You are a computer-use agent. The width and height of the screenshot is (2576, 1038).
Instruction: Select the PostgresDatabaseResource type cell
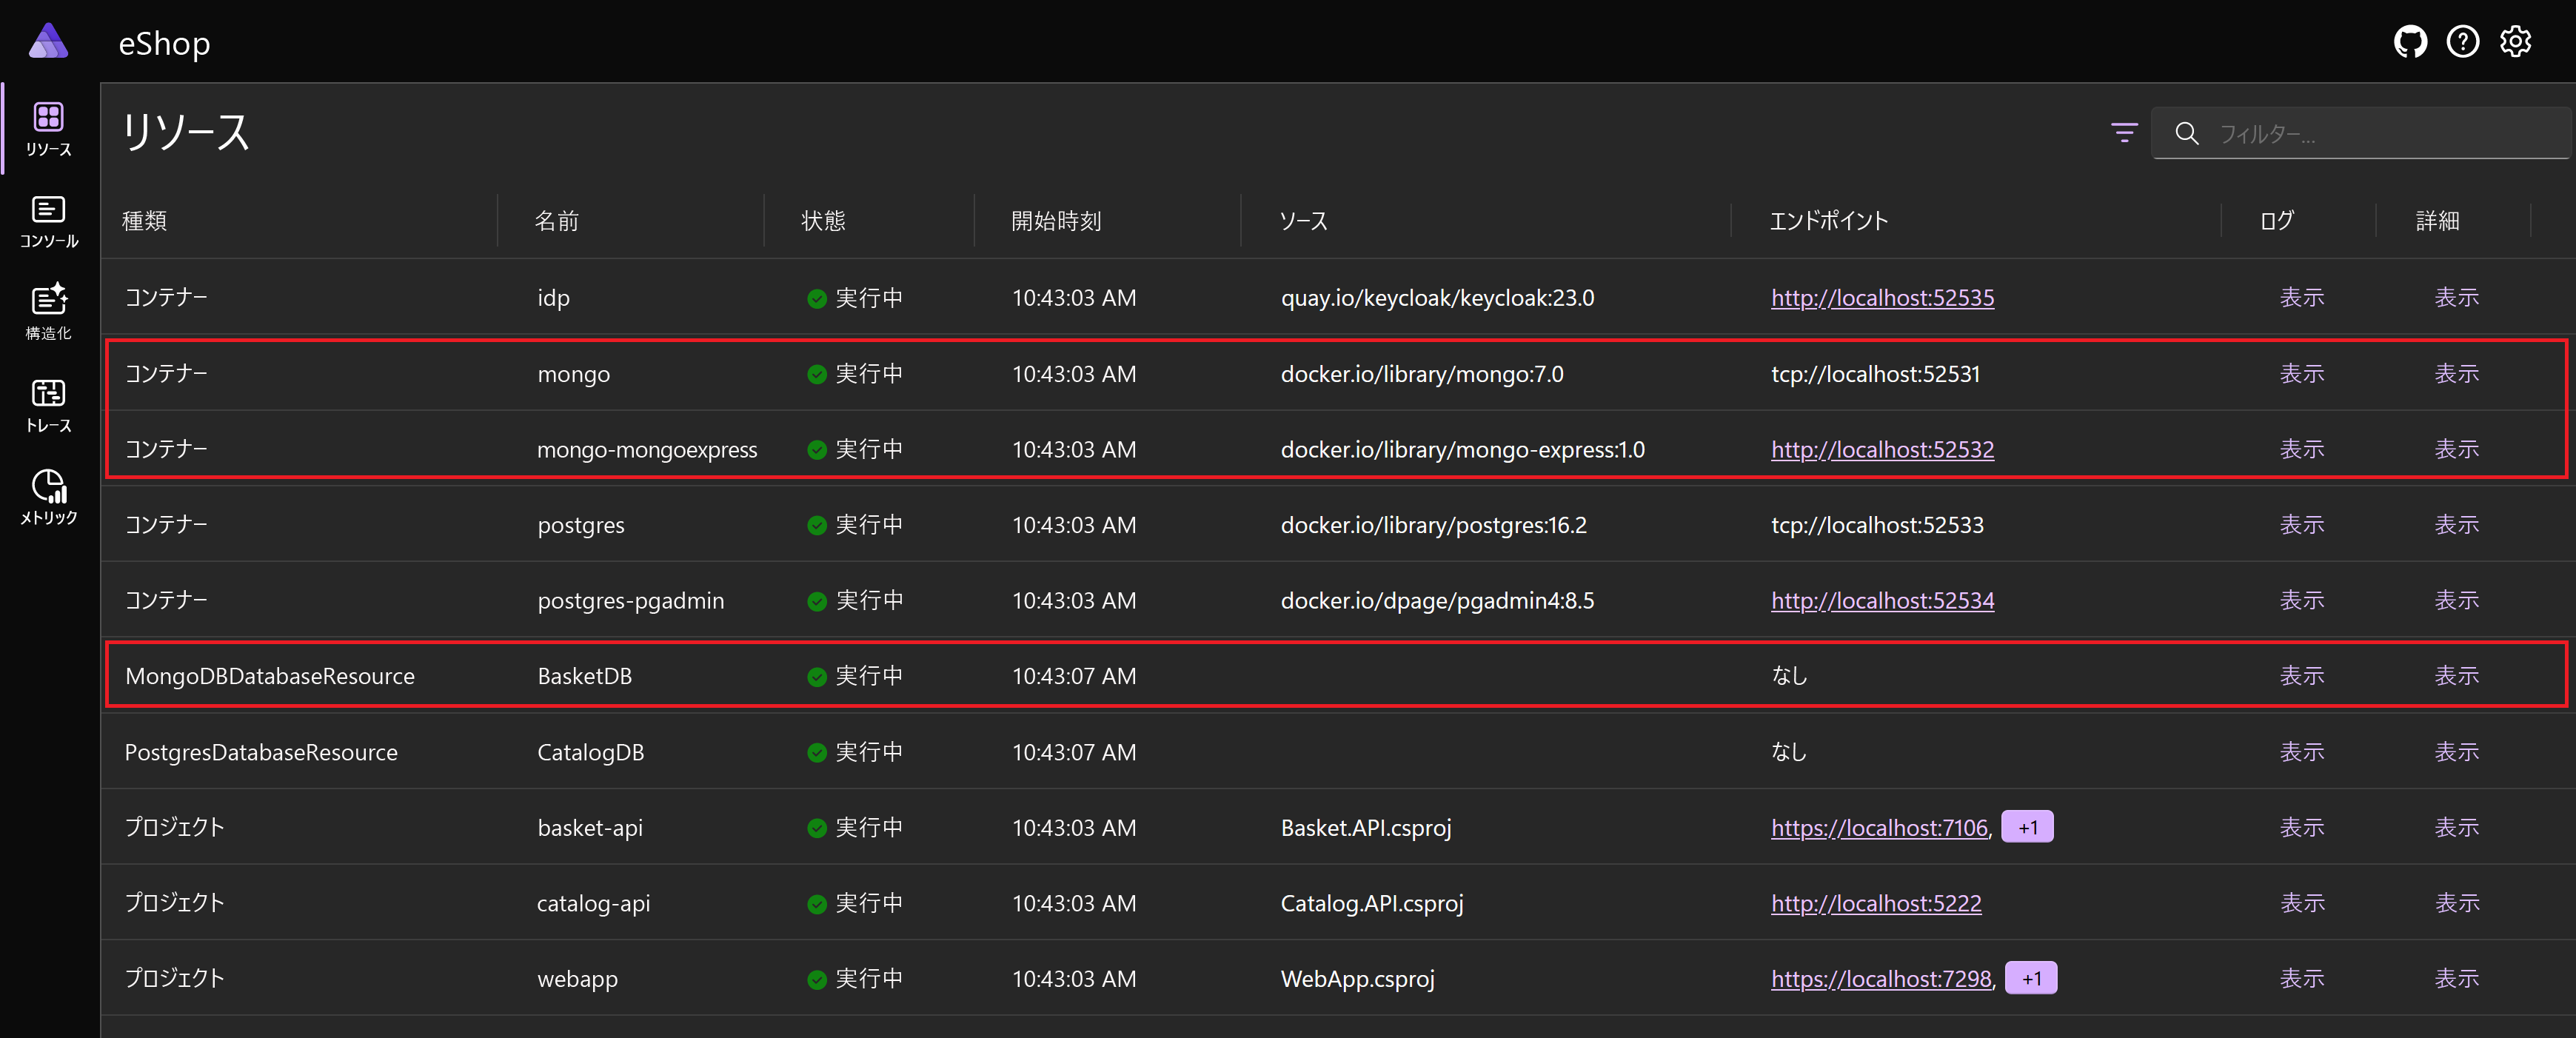(261, 753)
